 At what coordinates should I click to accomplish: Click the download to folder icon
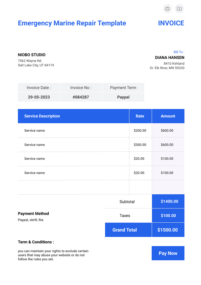(x=179, y=9)
